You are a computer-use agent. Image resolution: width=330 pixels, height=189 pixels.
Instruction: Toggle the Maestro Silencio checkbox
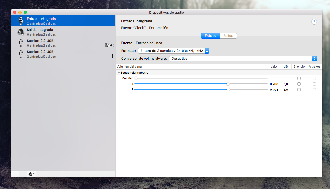tap(299, 78)
